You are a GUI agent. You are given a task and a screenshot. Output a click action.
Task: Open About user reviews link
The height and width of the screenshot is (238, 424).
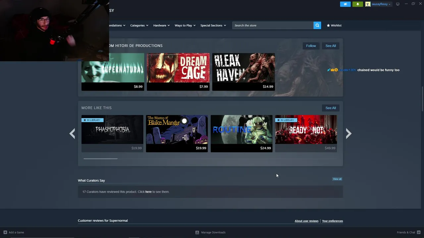click(x=306, y=221)
